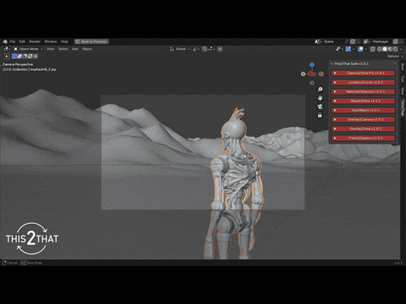The height and width of the screenshot is (304, 406).
Task: Click the new scene icon
Action: [353, 41]
